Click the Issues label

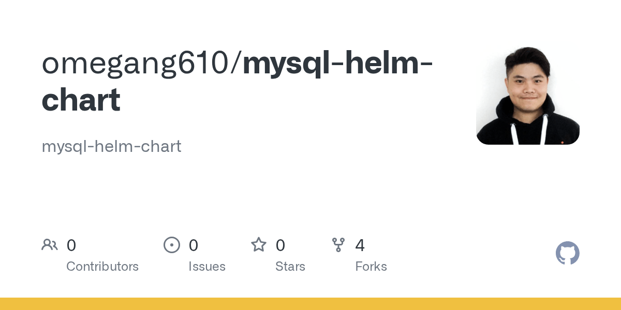[x=207, y=267]
